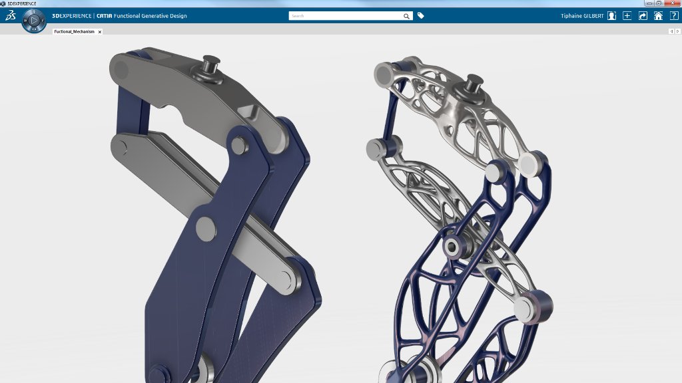Viewport: 682px width, 383px height.
Task: Open the 3DS logo menu
Action: tap(11, 16)
